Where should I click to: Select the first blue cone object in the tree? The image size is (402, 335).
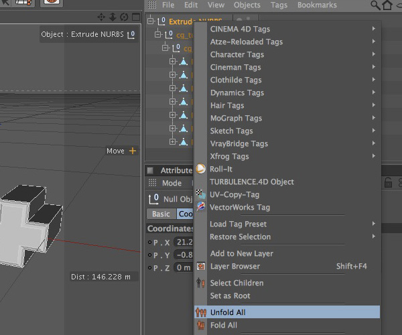tap(184, 62)
